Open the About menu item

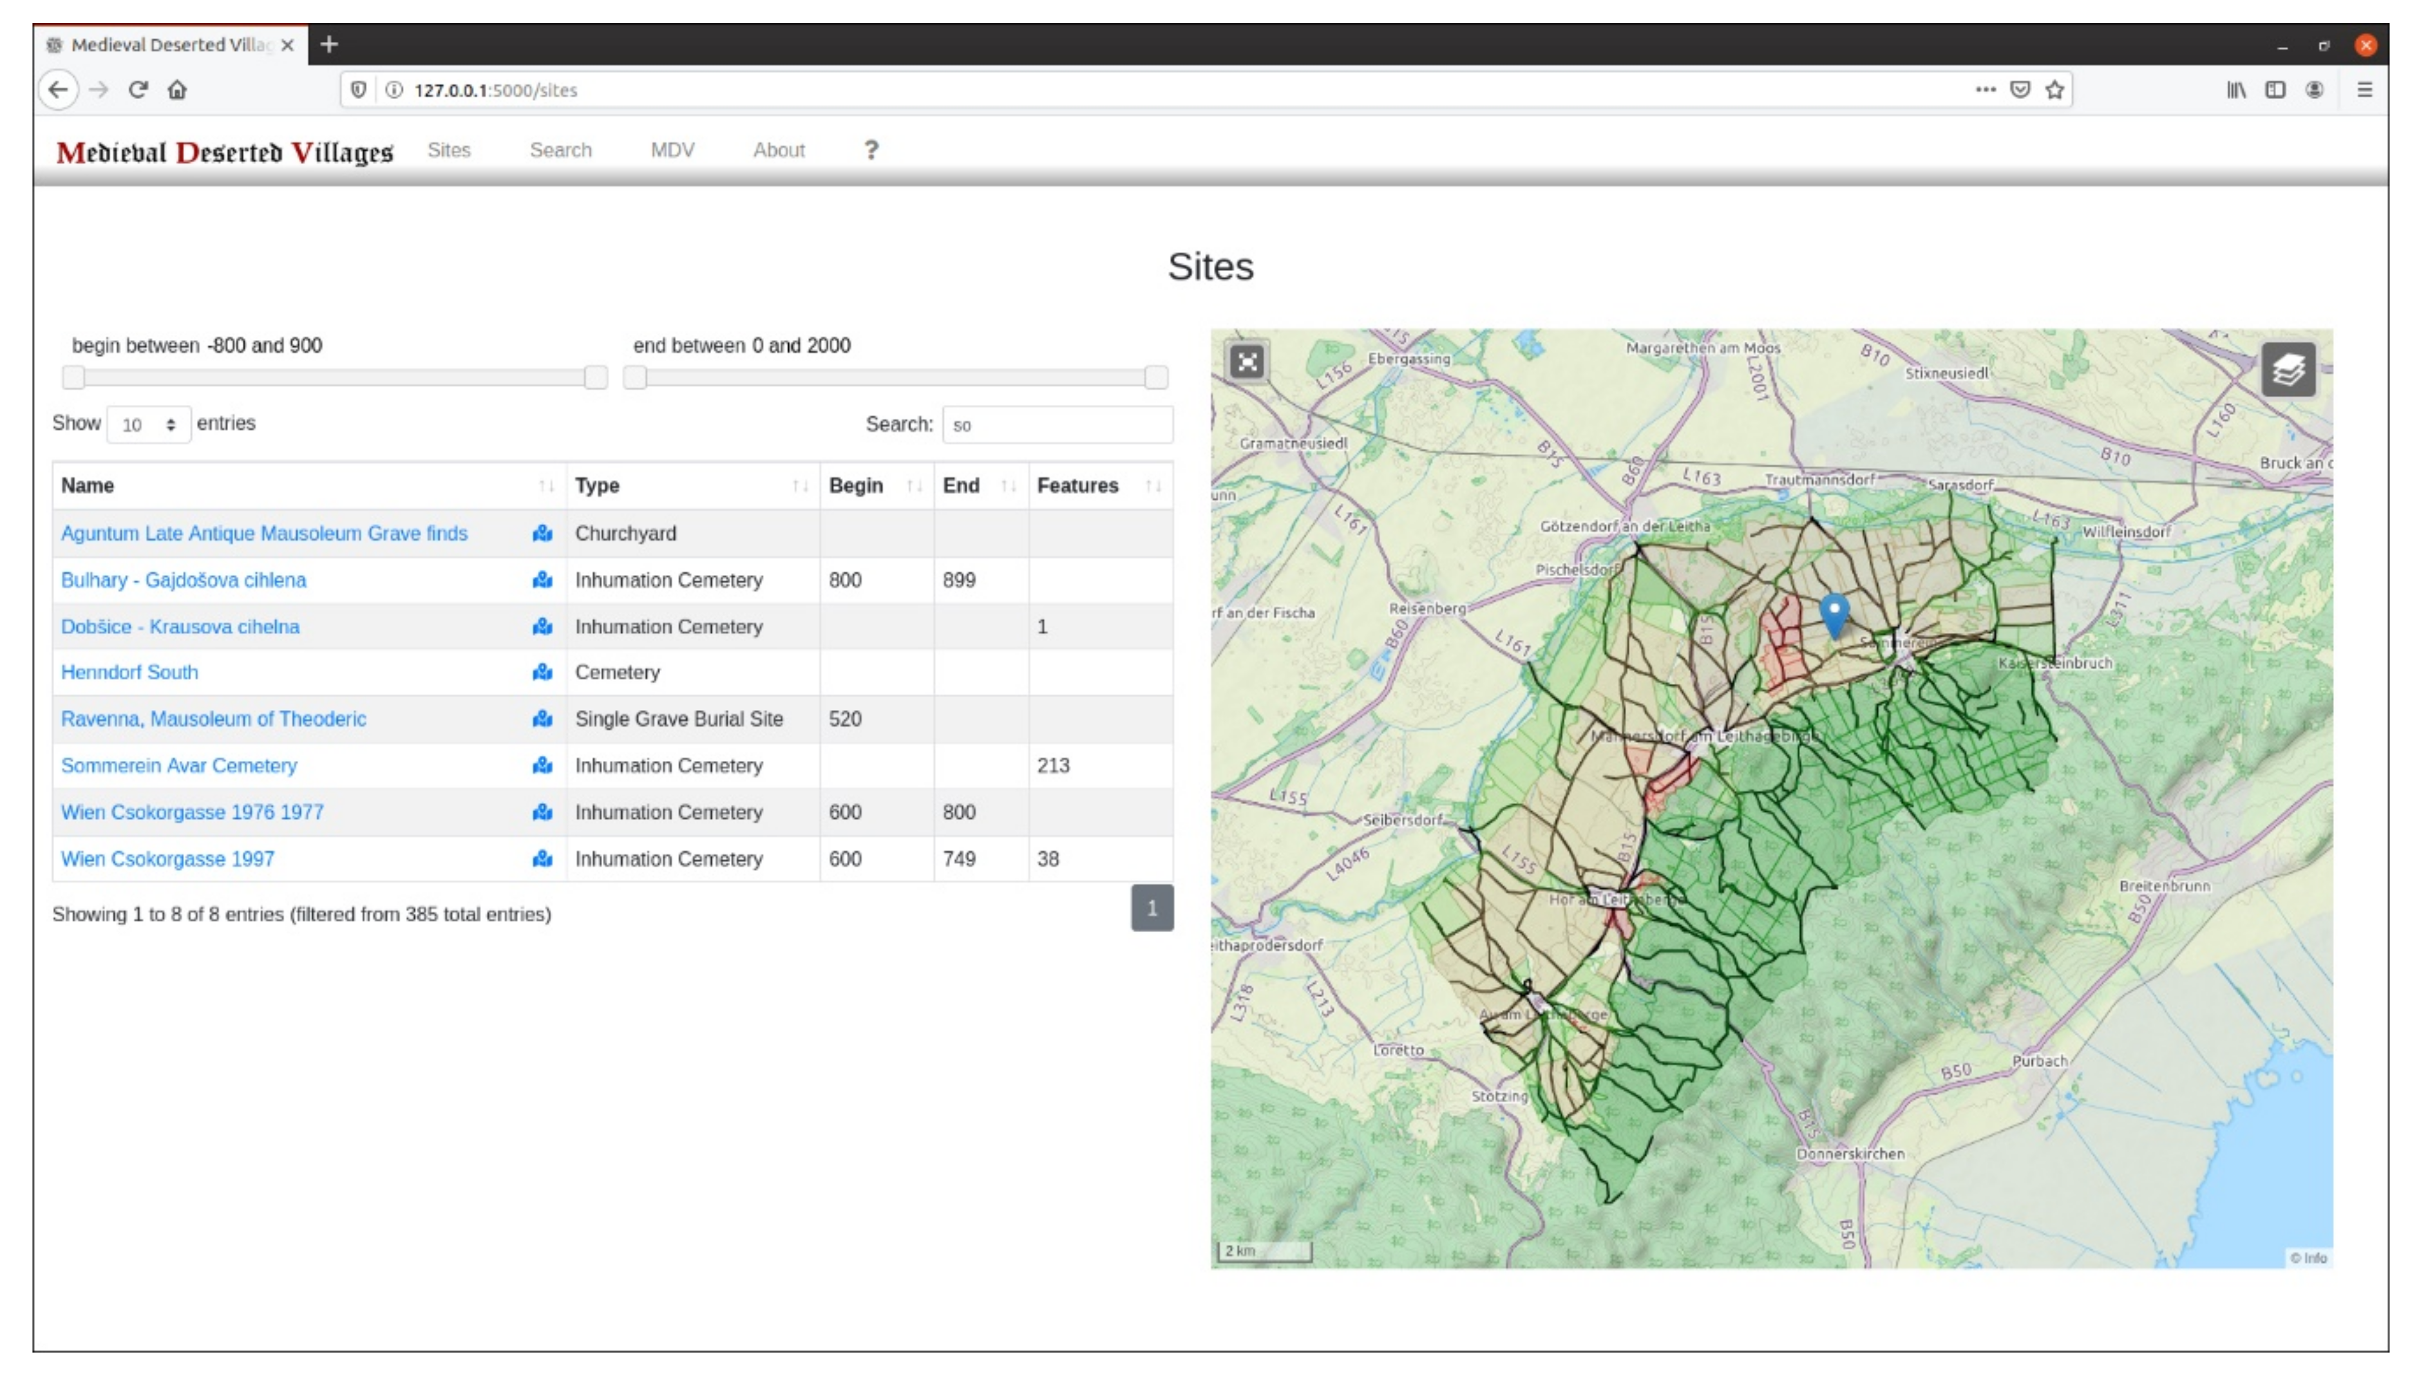tap(778, 149)
